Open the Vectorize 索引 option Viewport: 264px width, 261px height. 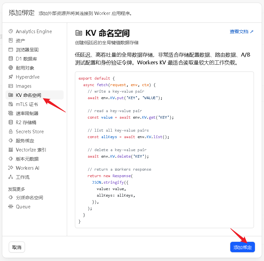31,150
